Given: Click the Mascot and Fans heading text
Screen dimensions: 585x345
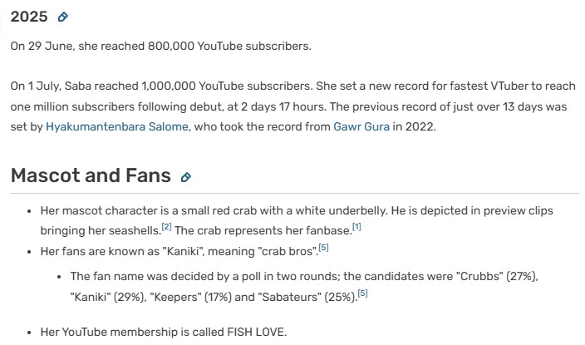Looking at the screenshot, I should click(90, 176).
